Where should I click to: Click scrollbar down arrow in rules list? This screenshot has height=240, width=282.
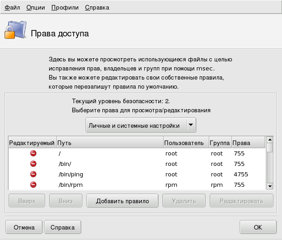tap(269, 186)
